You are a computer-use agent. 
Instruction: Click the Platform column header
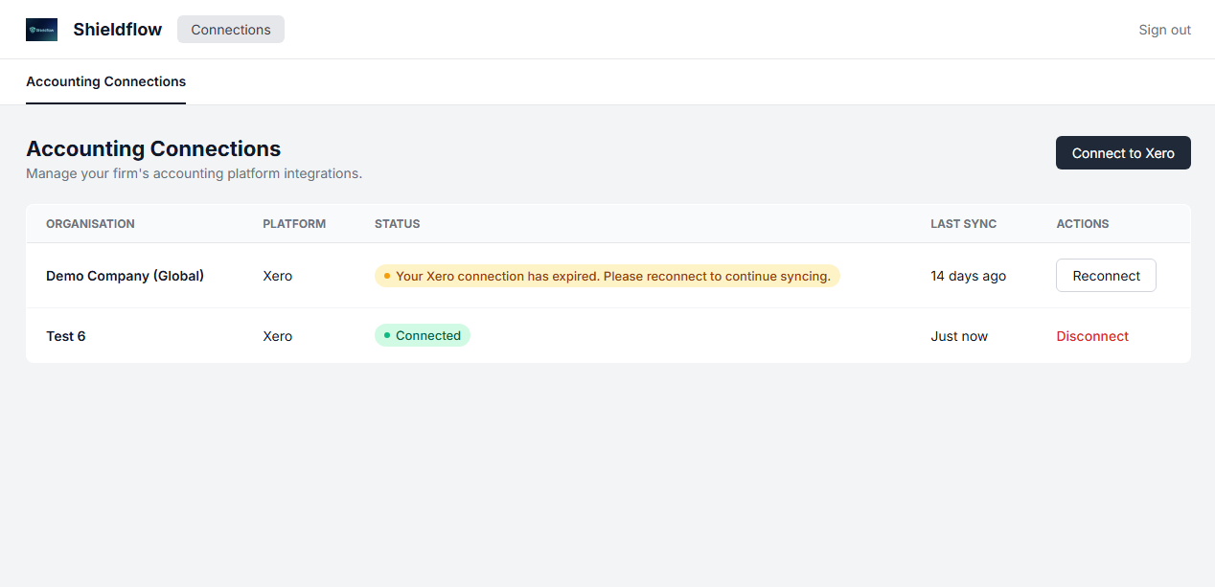pyautogui.click(x=294, y=224)
